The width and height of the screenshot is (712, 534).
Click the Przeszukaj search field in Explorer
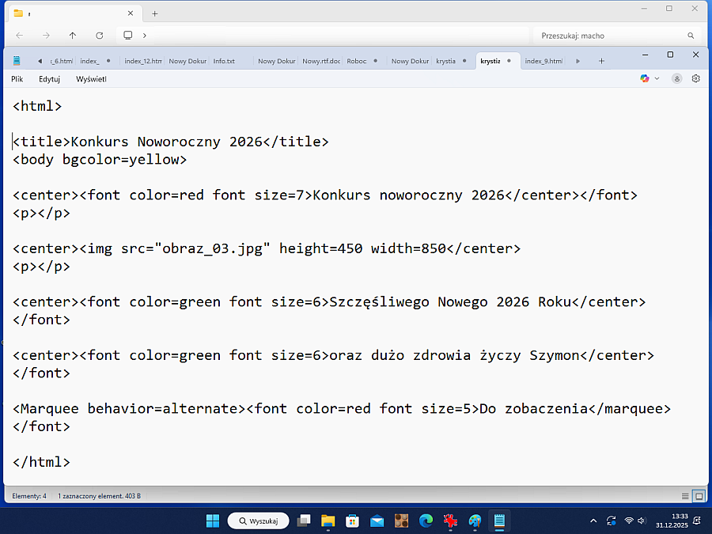609,36
